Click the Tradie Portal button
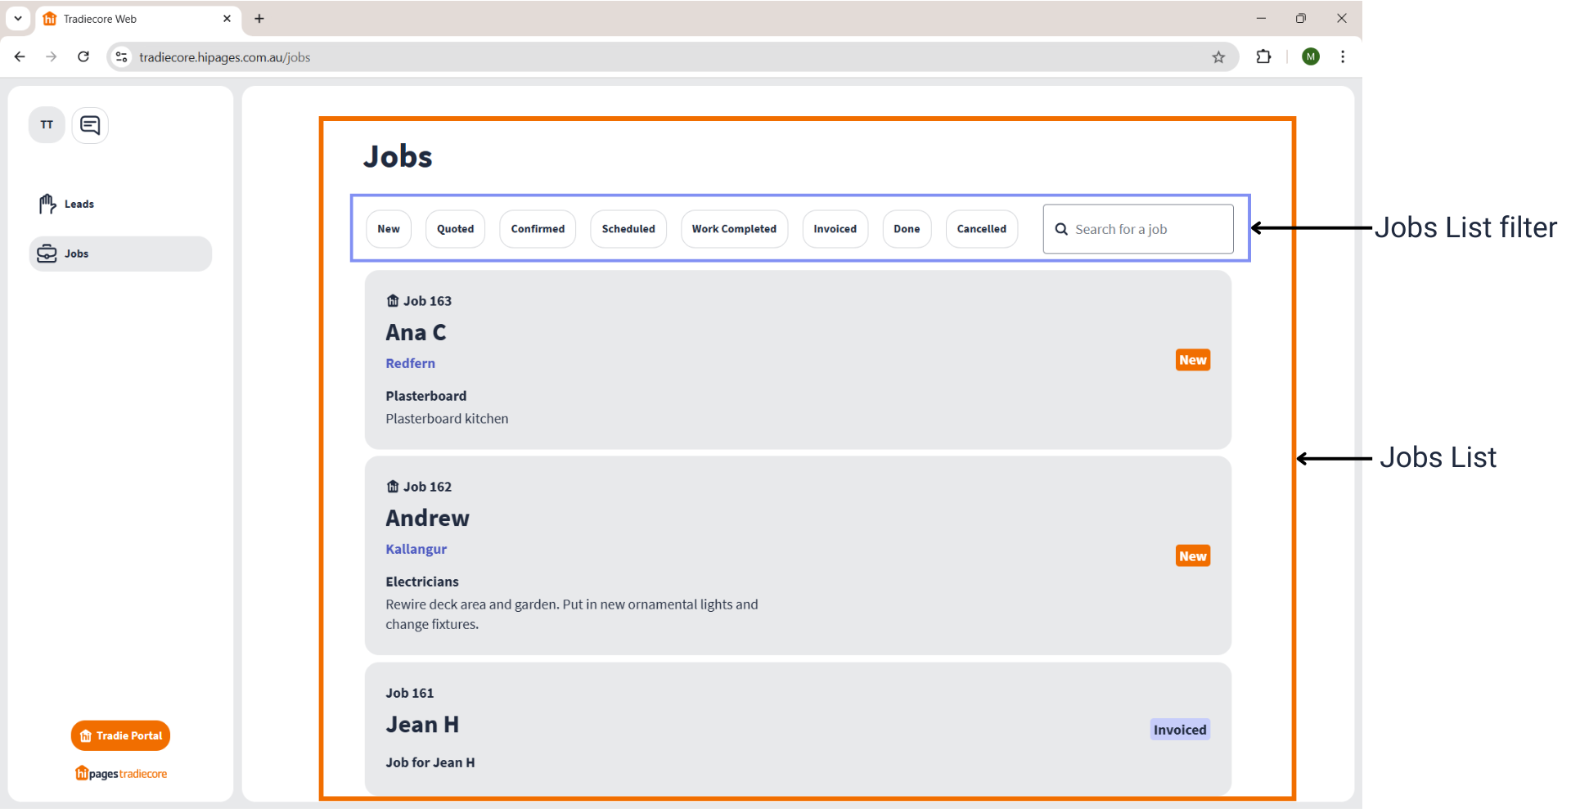1571x809 pixels. [x=121, y=735]
